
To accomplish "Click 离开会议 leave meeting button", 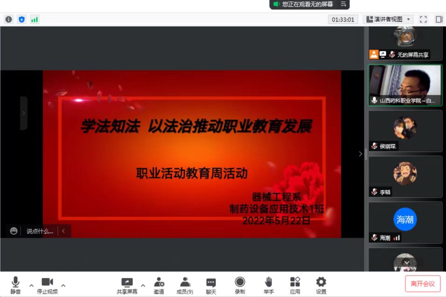I will 422,283.
